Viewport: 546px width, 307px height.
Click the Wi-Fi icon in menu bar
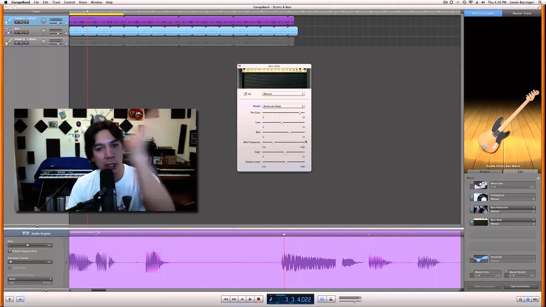pyautogui.click(x=470, y=2)
